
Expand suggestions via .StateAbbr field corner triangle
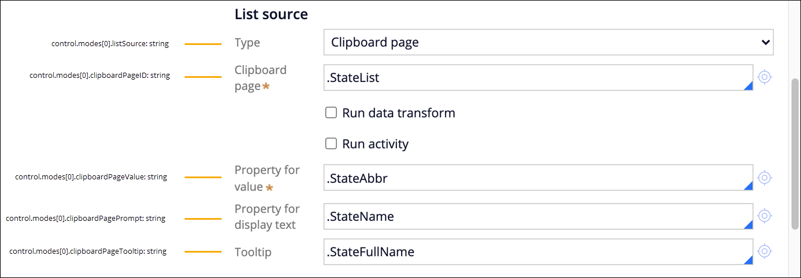[748, 187]
